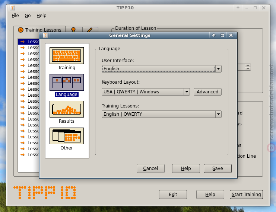Close the General Settings dialog
This screenshot has width=276, height=212.
coord(231,35)
